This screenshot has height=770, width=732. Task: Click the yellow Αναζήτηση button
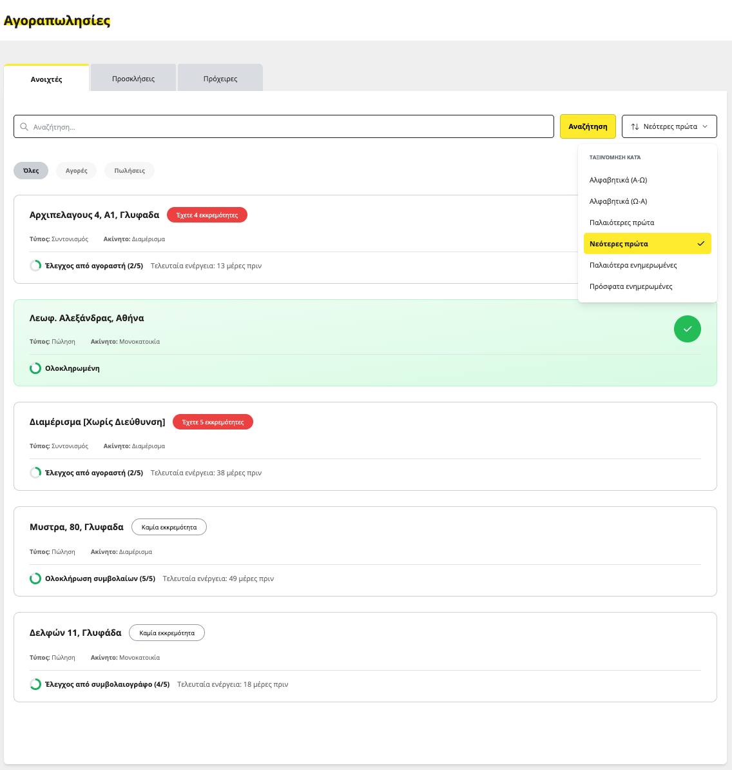point(588,126)
